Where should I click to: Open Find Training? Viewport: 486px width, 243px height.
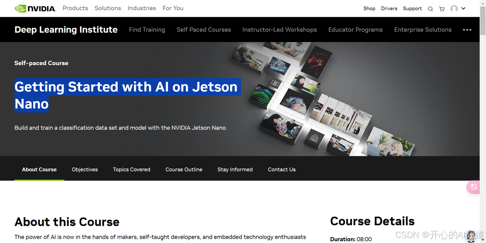(x=147, y=30)
